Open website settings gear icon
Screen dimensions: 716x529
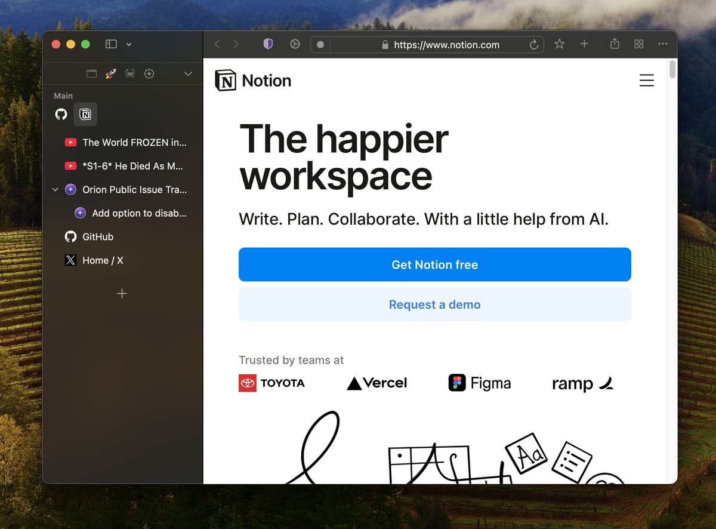pos(295,44)
